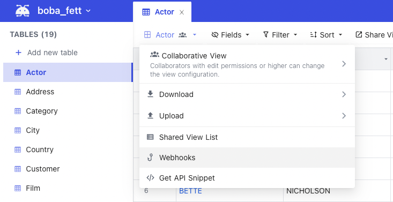
Task: Open the boba_fett project dropdown
Action: click(x=64, y=11)
